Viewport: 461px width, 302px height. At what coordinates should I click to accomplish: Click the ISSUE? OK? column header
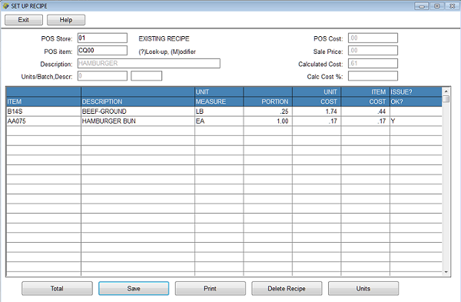pos(416,97)
